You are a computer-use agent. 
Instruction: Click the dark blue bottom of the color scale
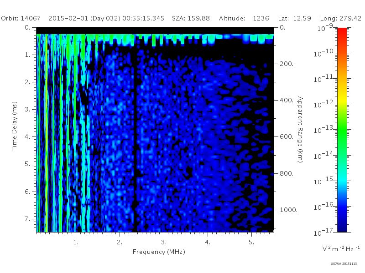pyautogui.click(x=342, y=225)
